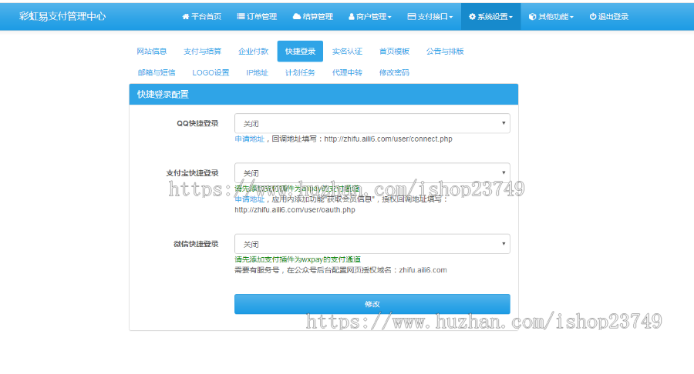Expand the 支付接口 dropdown caret

pos(451,17)
